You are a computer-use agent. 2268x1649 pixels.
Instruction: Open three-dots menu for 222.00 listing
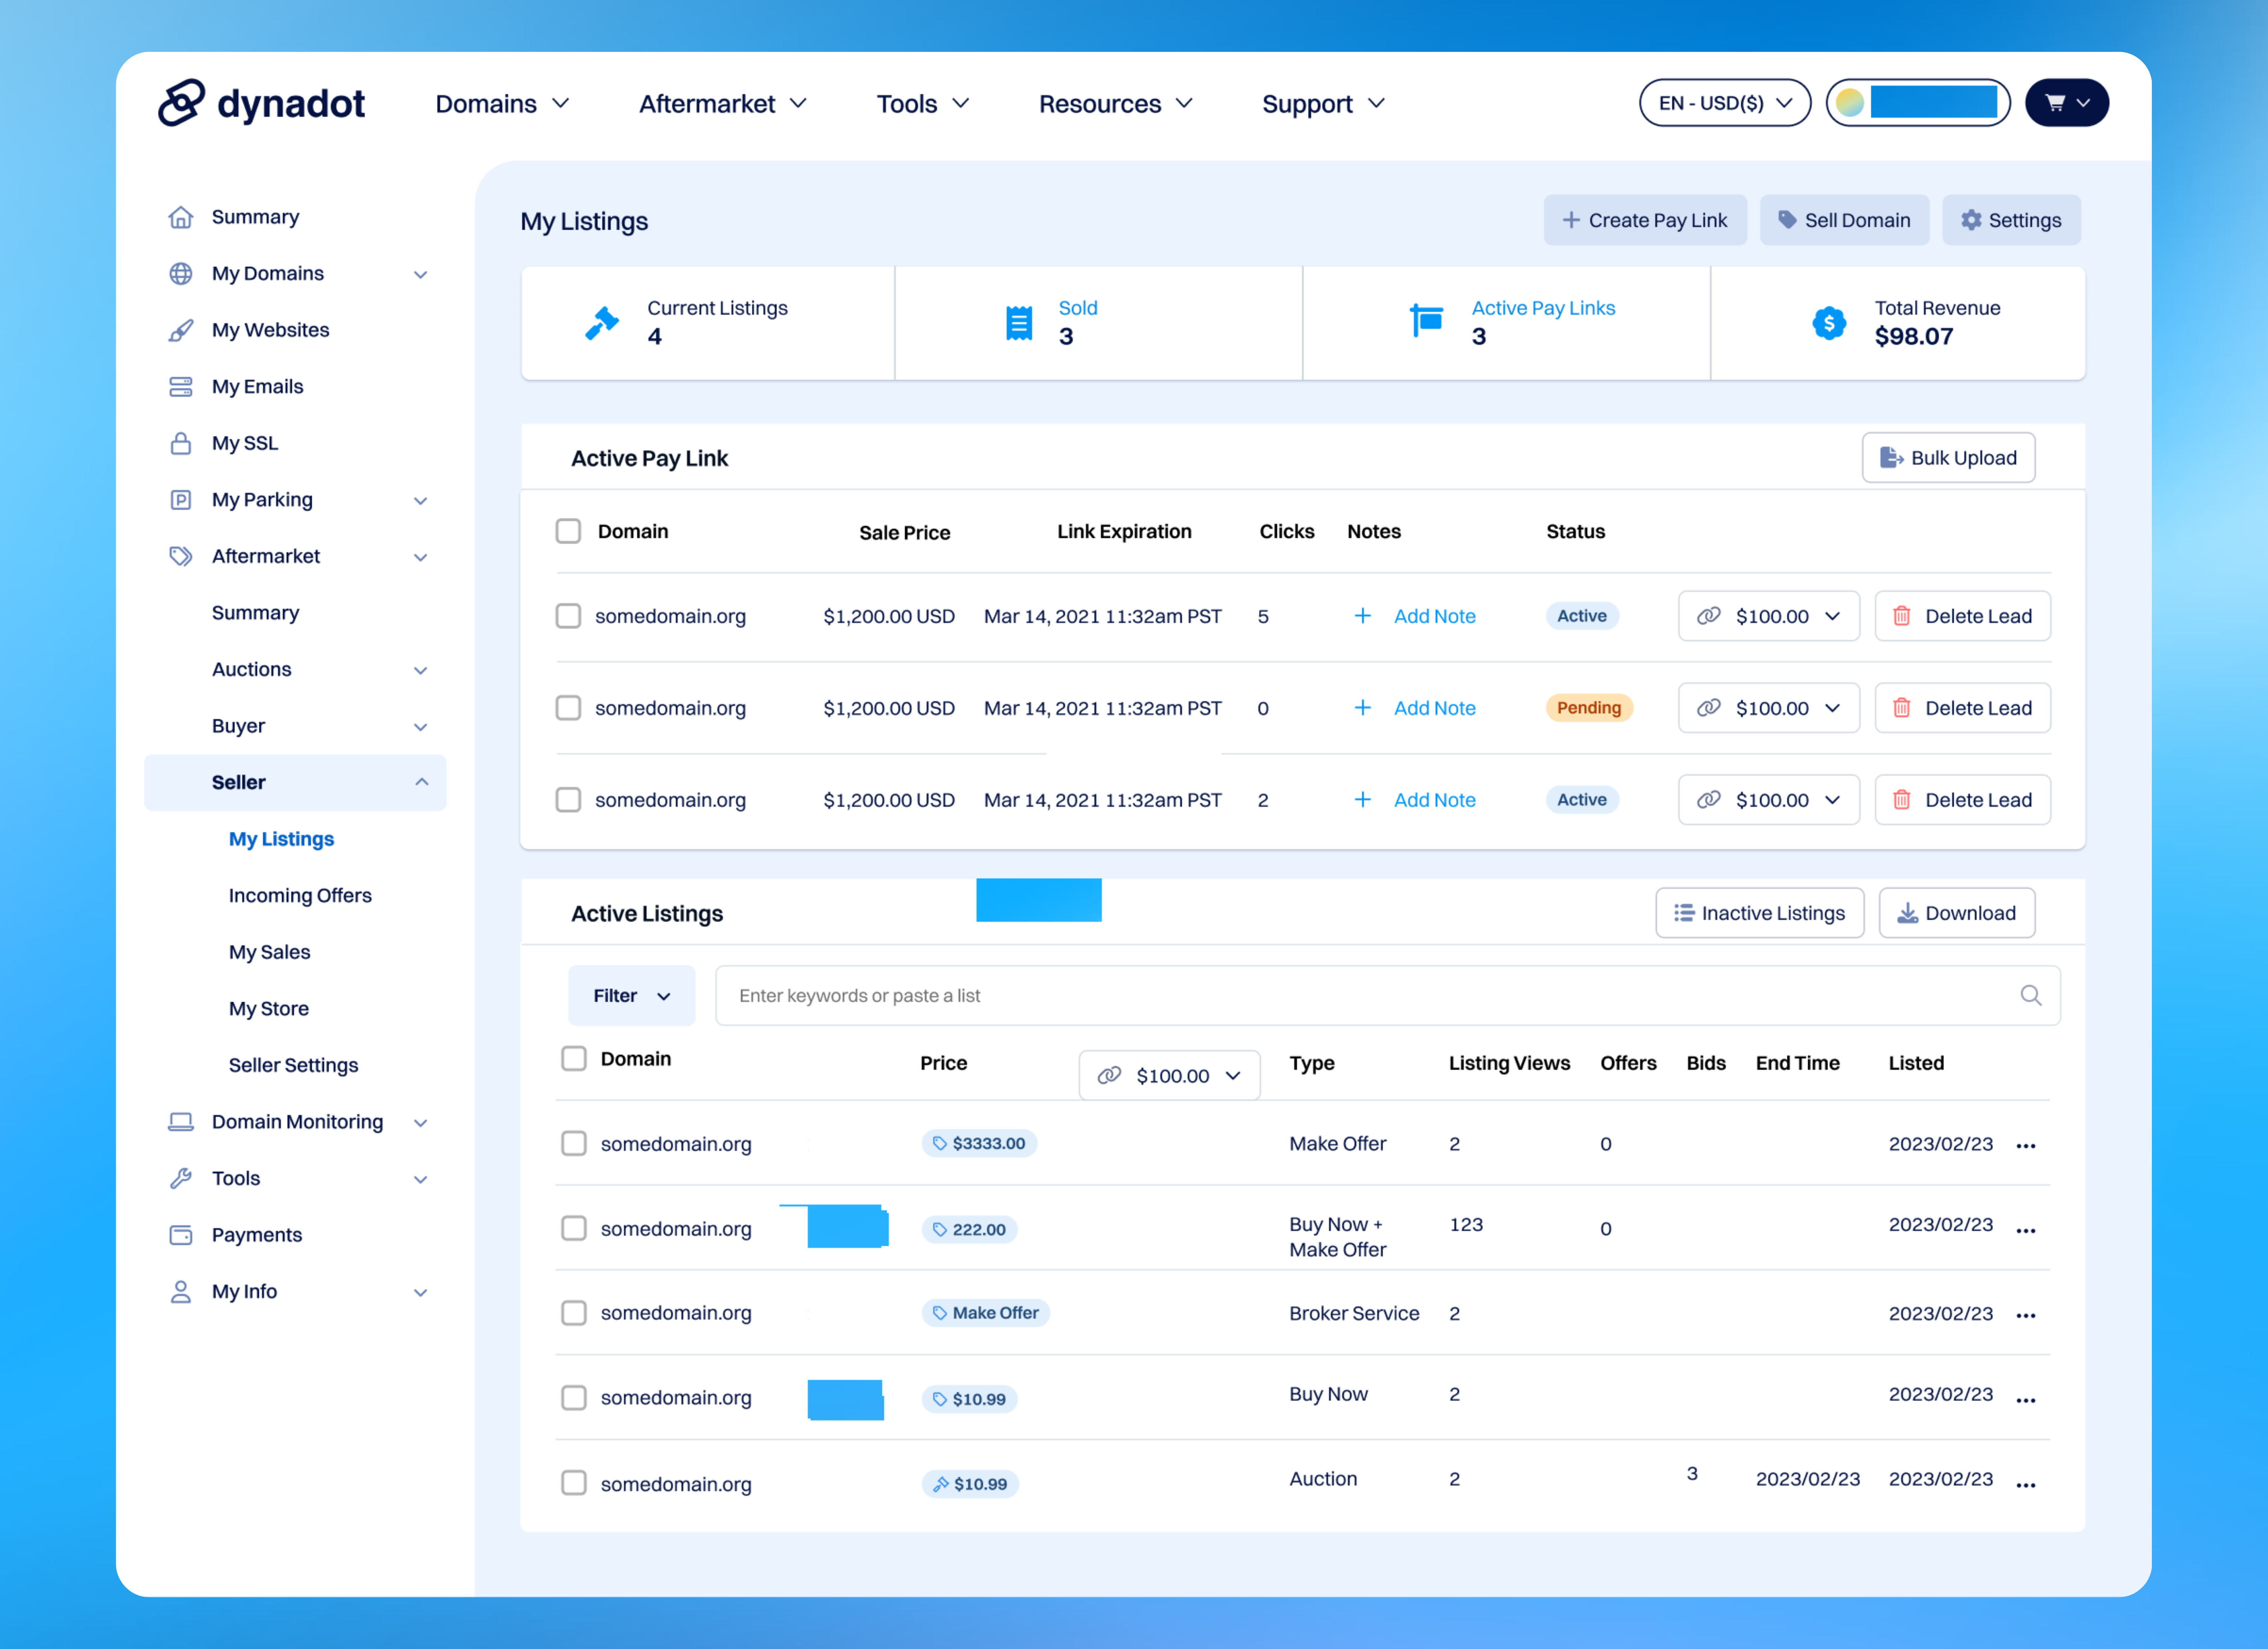[x=2026, y=1231]
